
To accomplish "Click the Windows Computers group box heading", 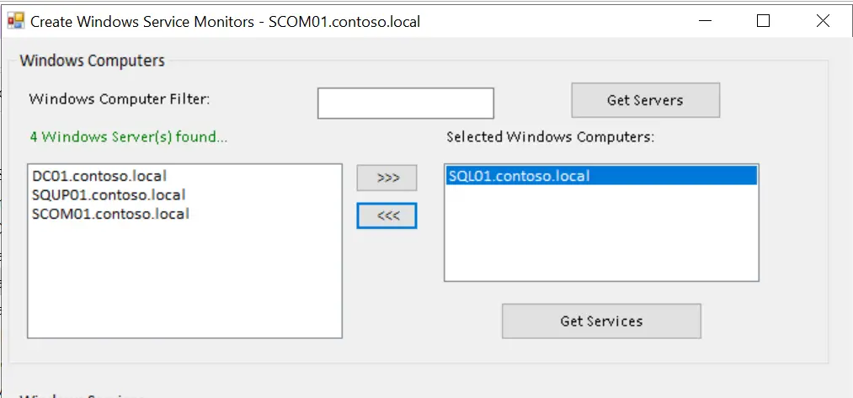I will (92, 61).
